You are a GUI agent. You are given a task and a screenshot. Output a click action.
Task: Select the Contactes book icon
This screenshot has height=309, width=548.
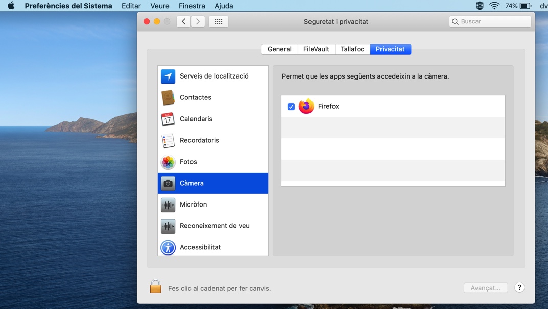point(168,98)
